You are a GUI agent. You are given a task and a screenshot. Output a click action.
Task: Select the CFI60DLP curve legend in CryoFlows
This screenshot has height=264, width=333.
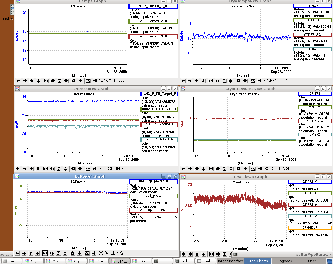[310, 228]
